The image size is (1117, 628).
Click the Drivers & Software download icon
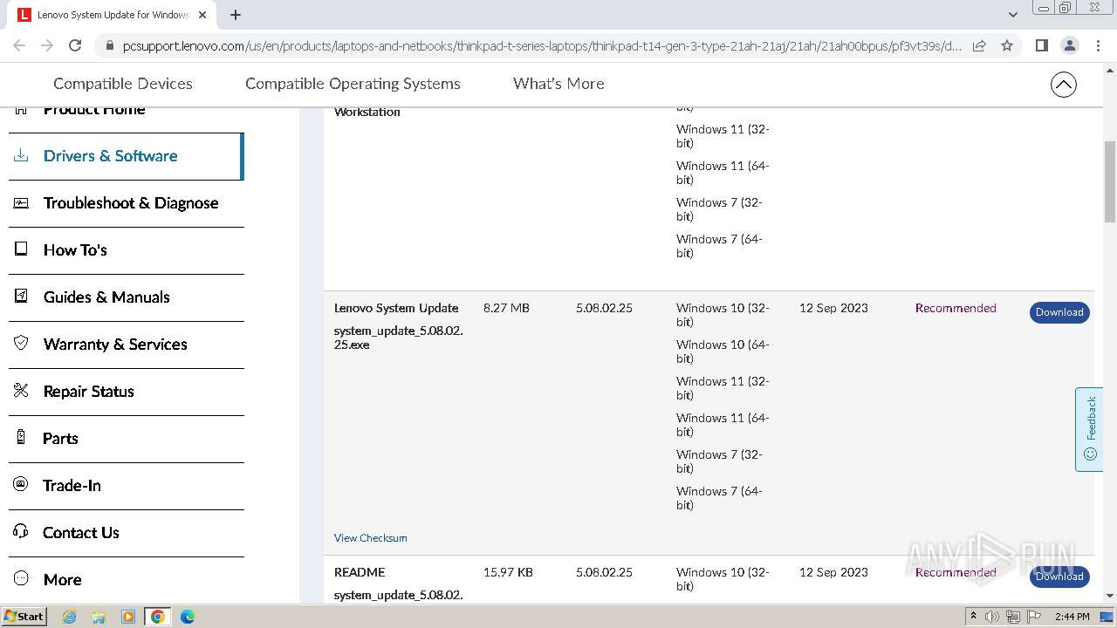21,155
